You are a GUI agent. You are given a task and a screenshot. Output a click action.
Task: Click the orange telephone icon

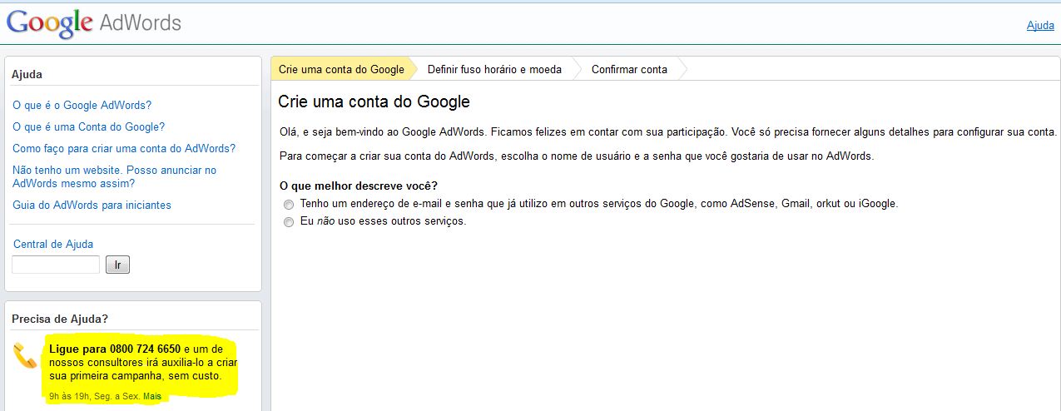point(25,355)
